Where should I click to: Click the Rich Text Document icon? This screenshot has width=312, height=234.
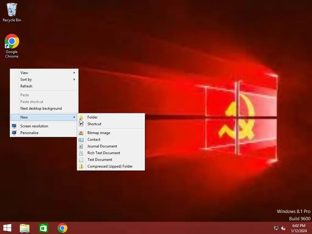[x=81, y=153]
